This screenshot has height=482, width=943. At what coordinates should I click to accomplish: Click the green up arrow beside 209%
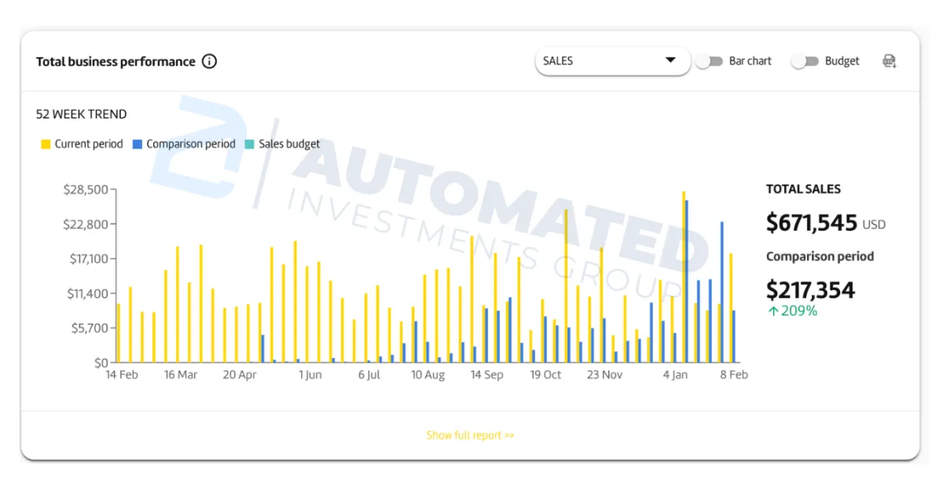click(773, 311)
